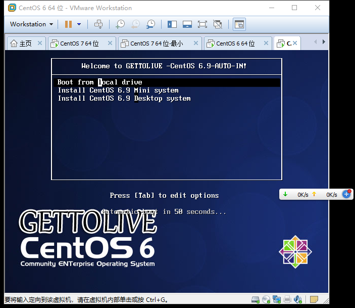This screenshot has height=308, width=355.
Task: Switch to the CentOS 6 64 位 tab
Action: click(x=231, y=43)
